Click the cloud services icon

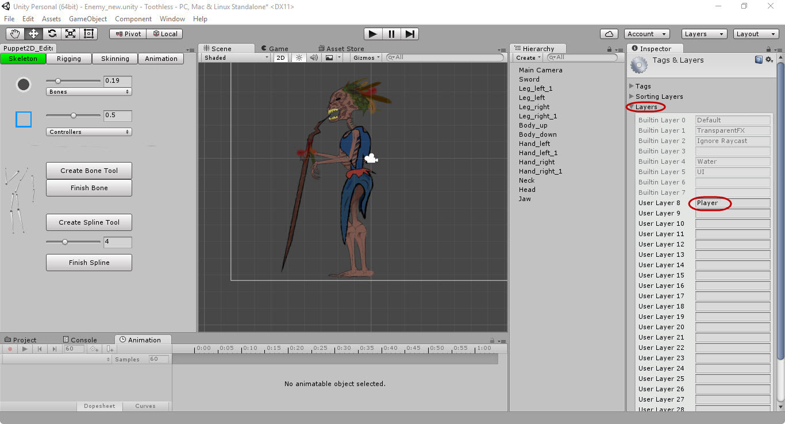(x=609, y=34)
